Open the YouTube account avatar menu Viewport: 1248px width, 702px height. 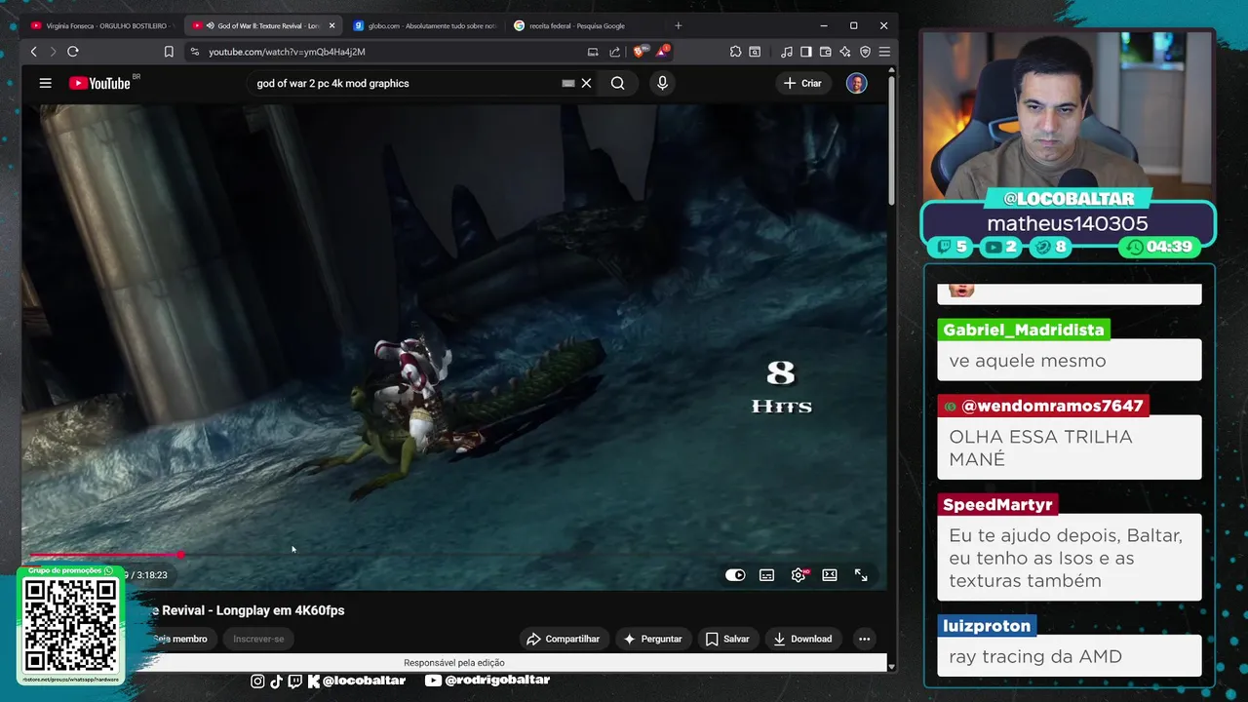(x=856, y=83)
